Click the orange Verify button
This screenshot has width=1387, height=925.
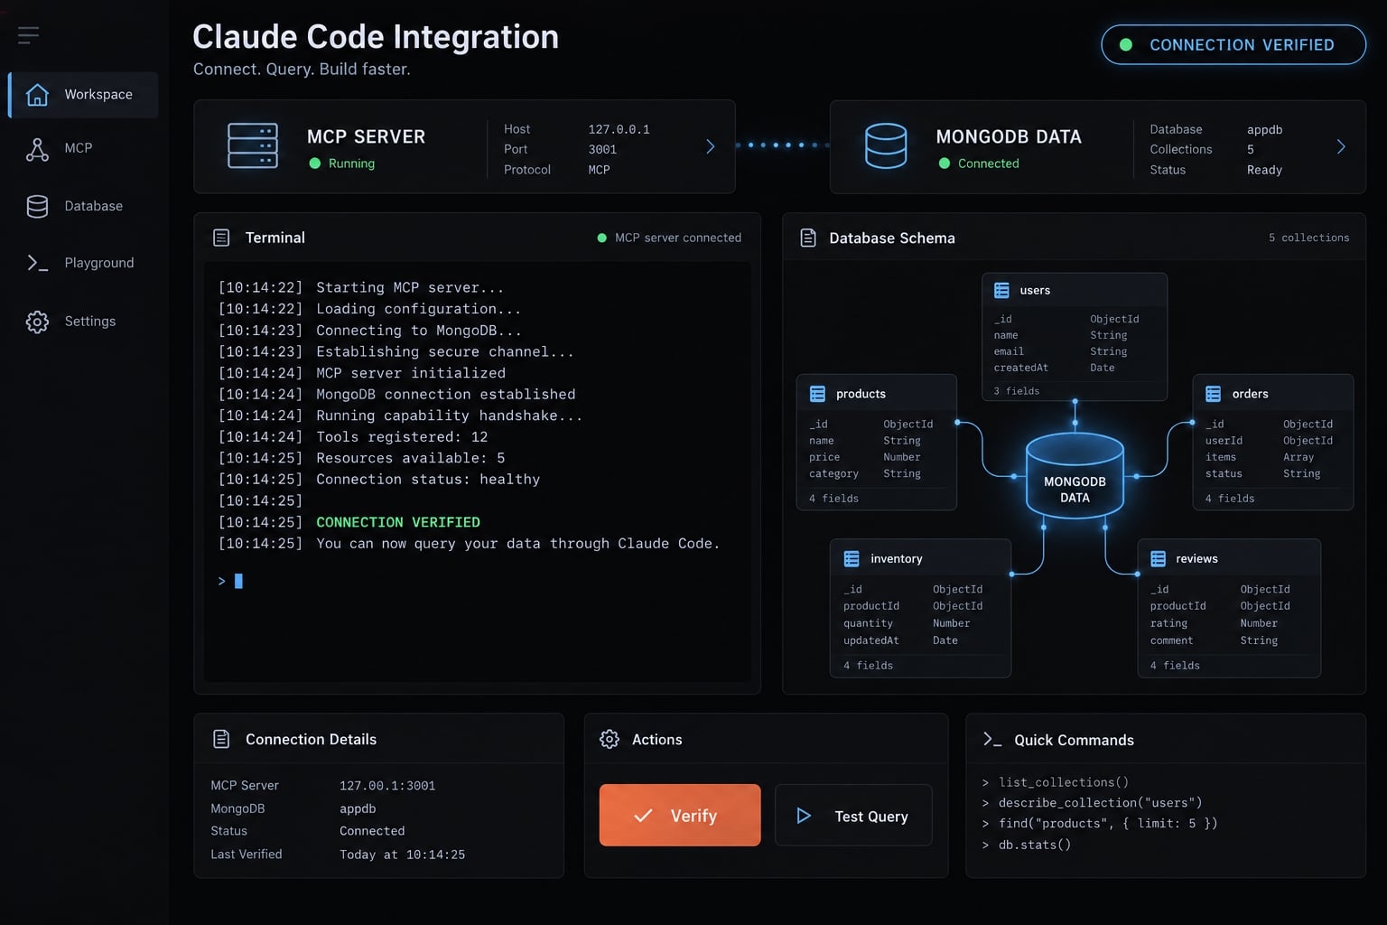pyautogui.click(x=680, y=815)
